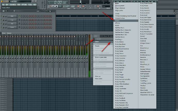Open the CHANNELS menu
This screenshot has height=111, width=178.
pyautogui.click(x=13, y=5)
